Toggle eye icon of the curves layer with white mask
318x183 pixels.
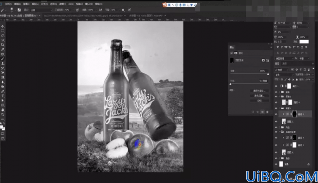[276, 145]
